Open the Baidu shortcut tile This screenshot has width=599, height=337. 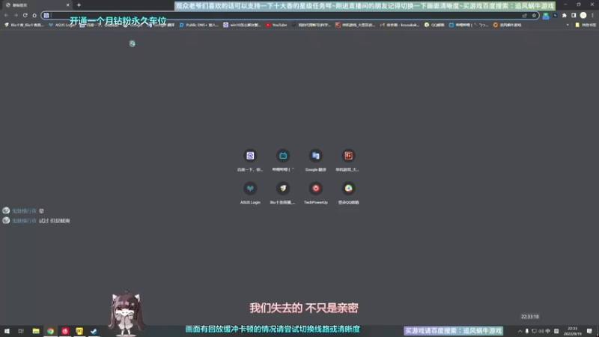[x=250, y=160]
